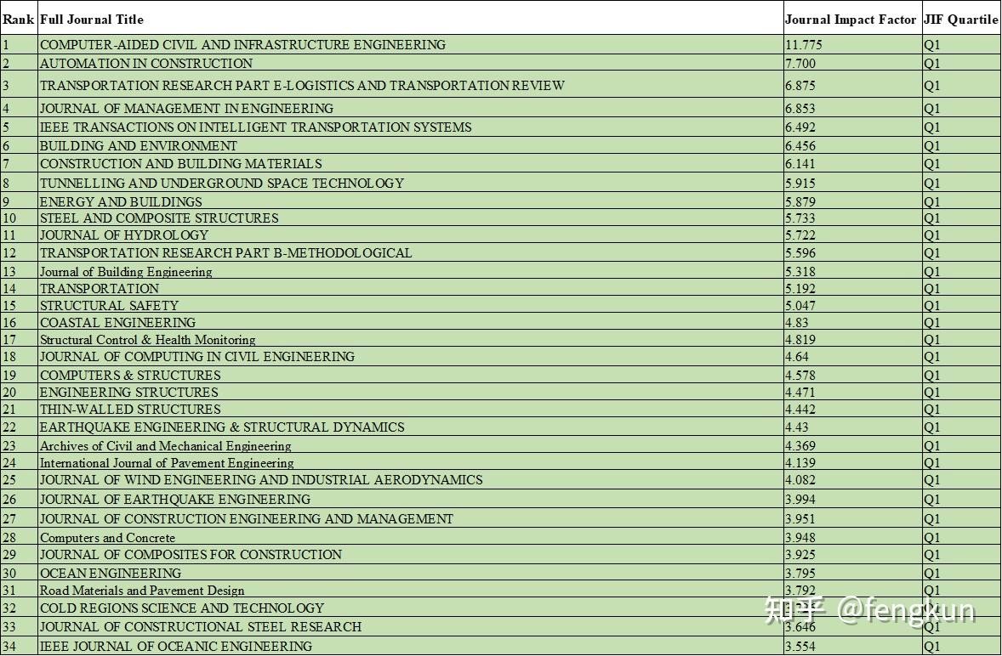Click impact factor value 4.64
The width and height of the screenshot is (1002, 656).
(798, 357)
